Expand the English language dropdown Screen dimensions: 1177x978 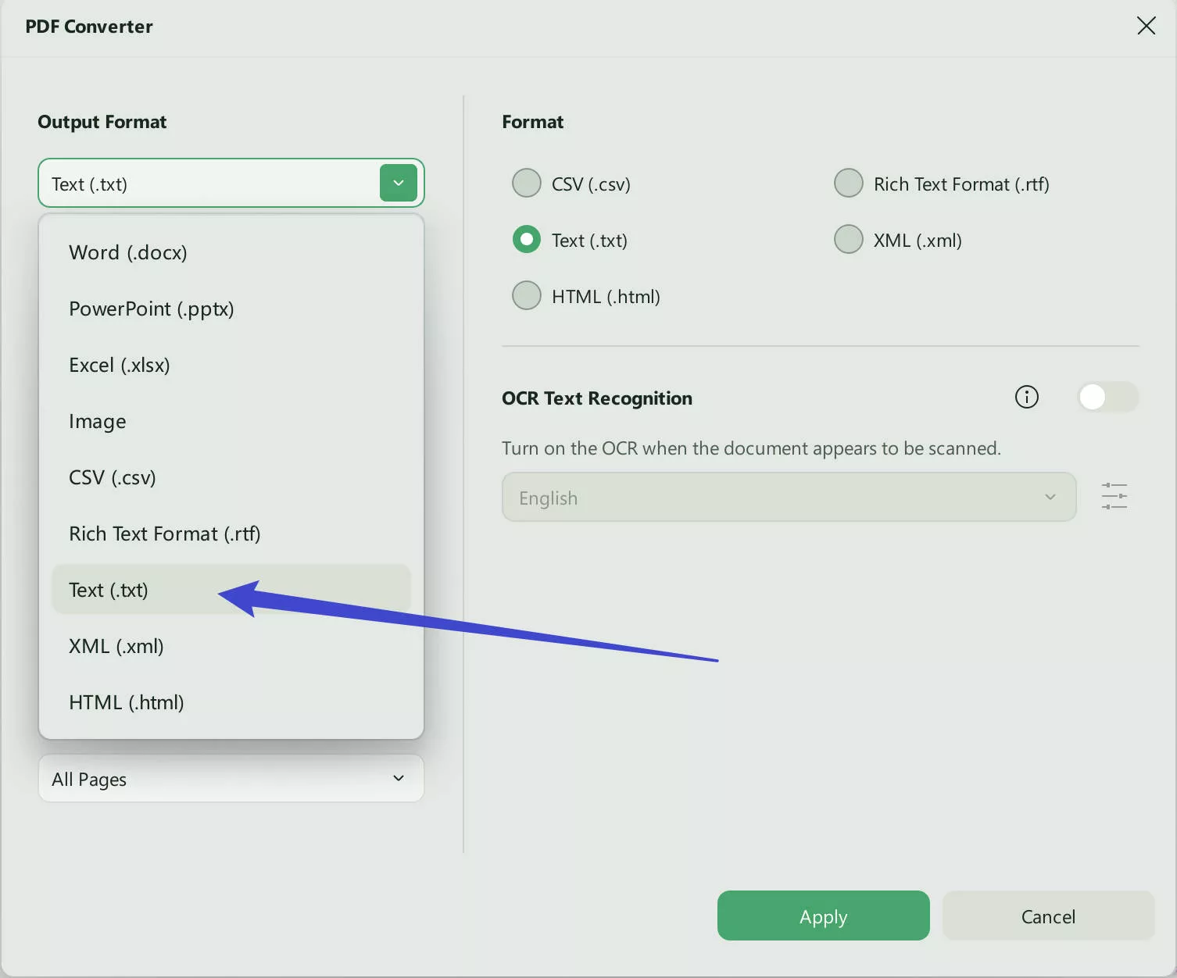789,498
